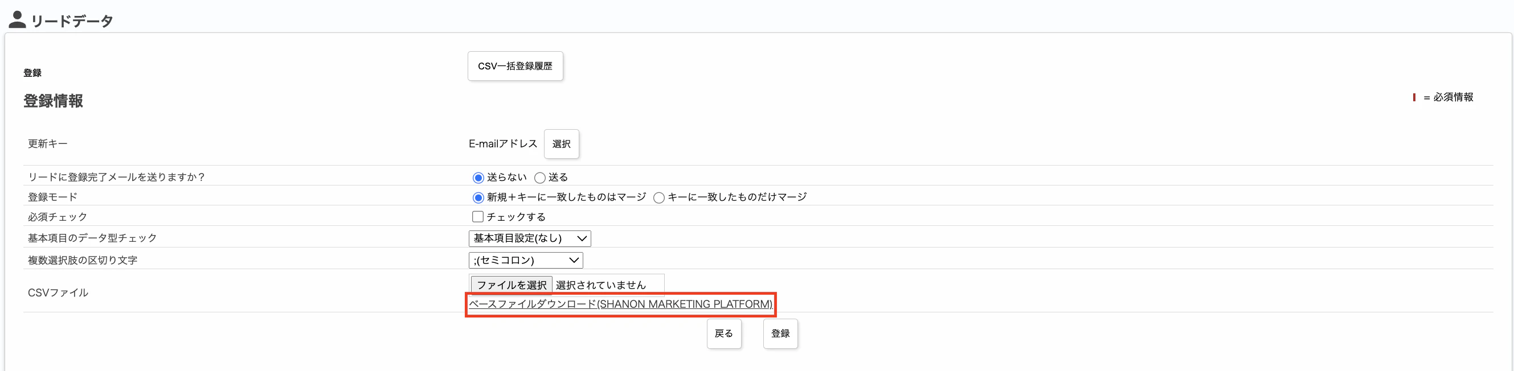Choose 新規+キーに一致したものはマージ mode
The width and height of the screenshot is (1514, 371).
478,197
